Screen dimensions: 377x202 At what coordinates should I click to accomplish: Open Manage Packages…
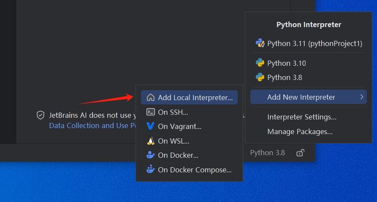tap(309, 132)
